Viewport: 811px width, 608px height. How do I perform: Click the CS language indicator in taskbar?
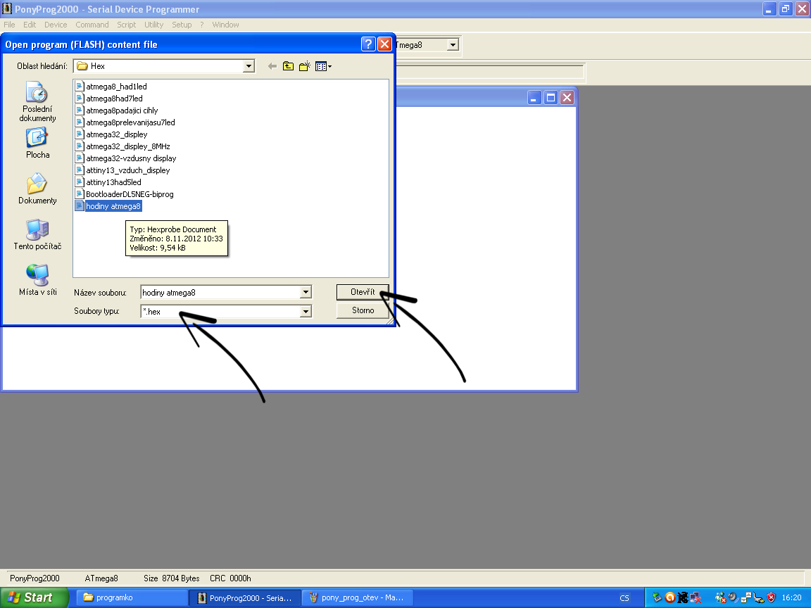[x=624, y=598]
